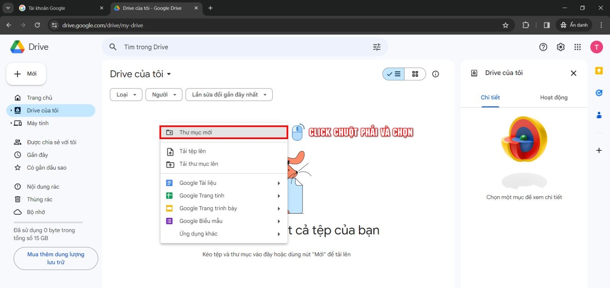This screenshot has height=288, width=610.
Task: Expand Google Biểu mẫu submenu arrow
Action: click(279, 221)
